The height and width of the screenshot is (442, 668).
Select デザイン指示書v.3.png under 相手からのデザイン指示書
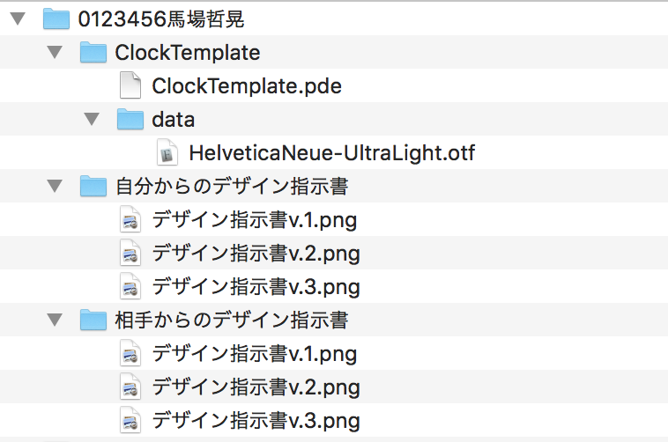pyautogui.click(x=255, y=420)
